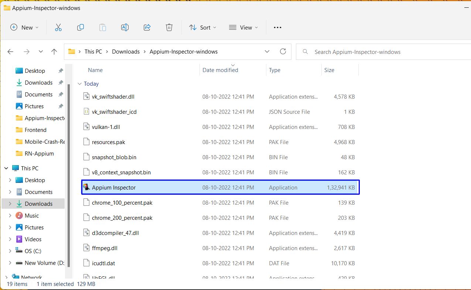471x290 pixels.
Task: Select Desktop under This PC
Action: pos(35,180)
